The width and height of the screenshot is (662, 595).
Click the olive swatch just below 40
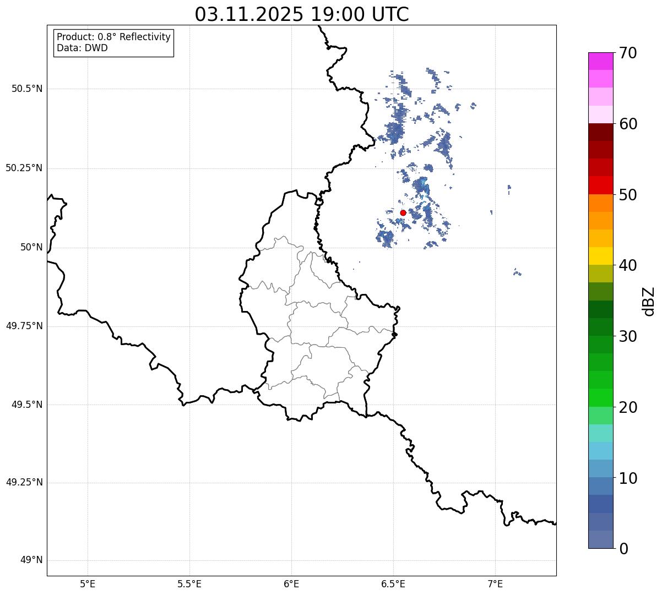pyautogui.click(x=601, y=274)
